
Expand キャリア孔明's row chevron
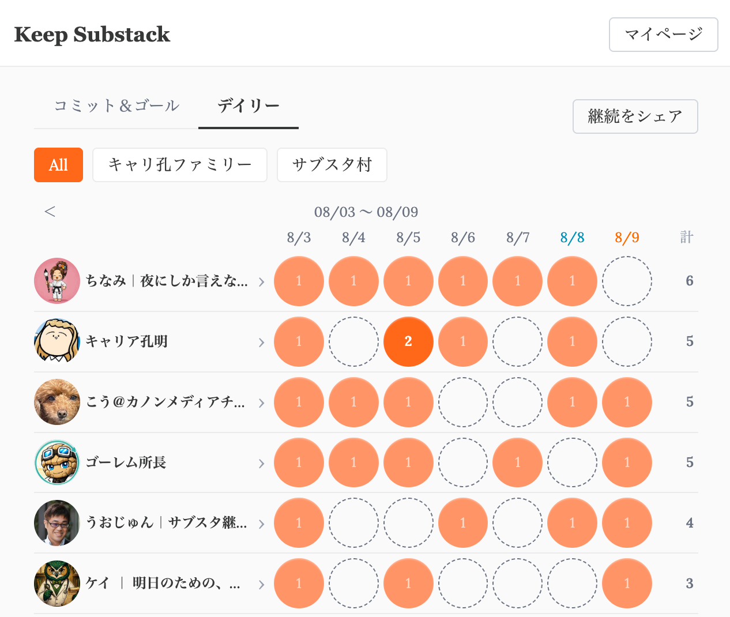pyautogui.click(x=261, y=343)
